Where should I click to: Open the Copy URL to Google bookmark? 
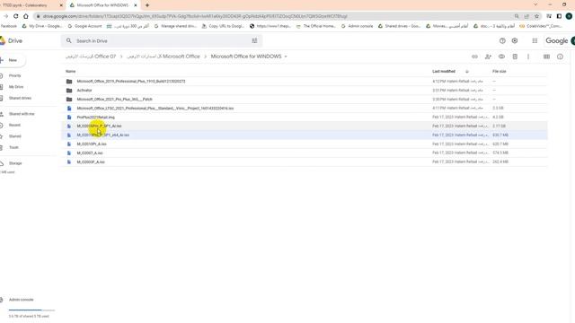pos(223,26)
